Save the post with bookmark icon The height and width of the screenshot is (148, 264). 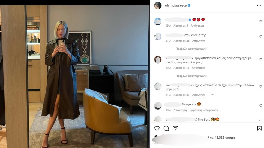click(259, 128)
